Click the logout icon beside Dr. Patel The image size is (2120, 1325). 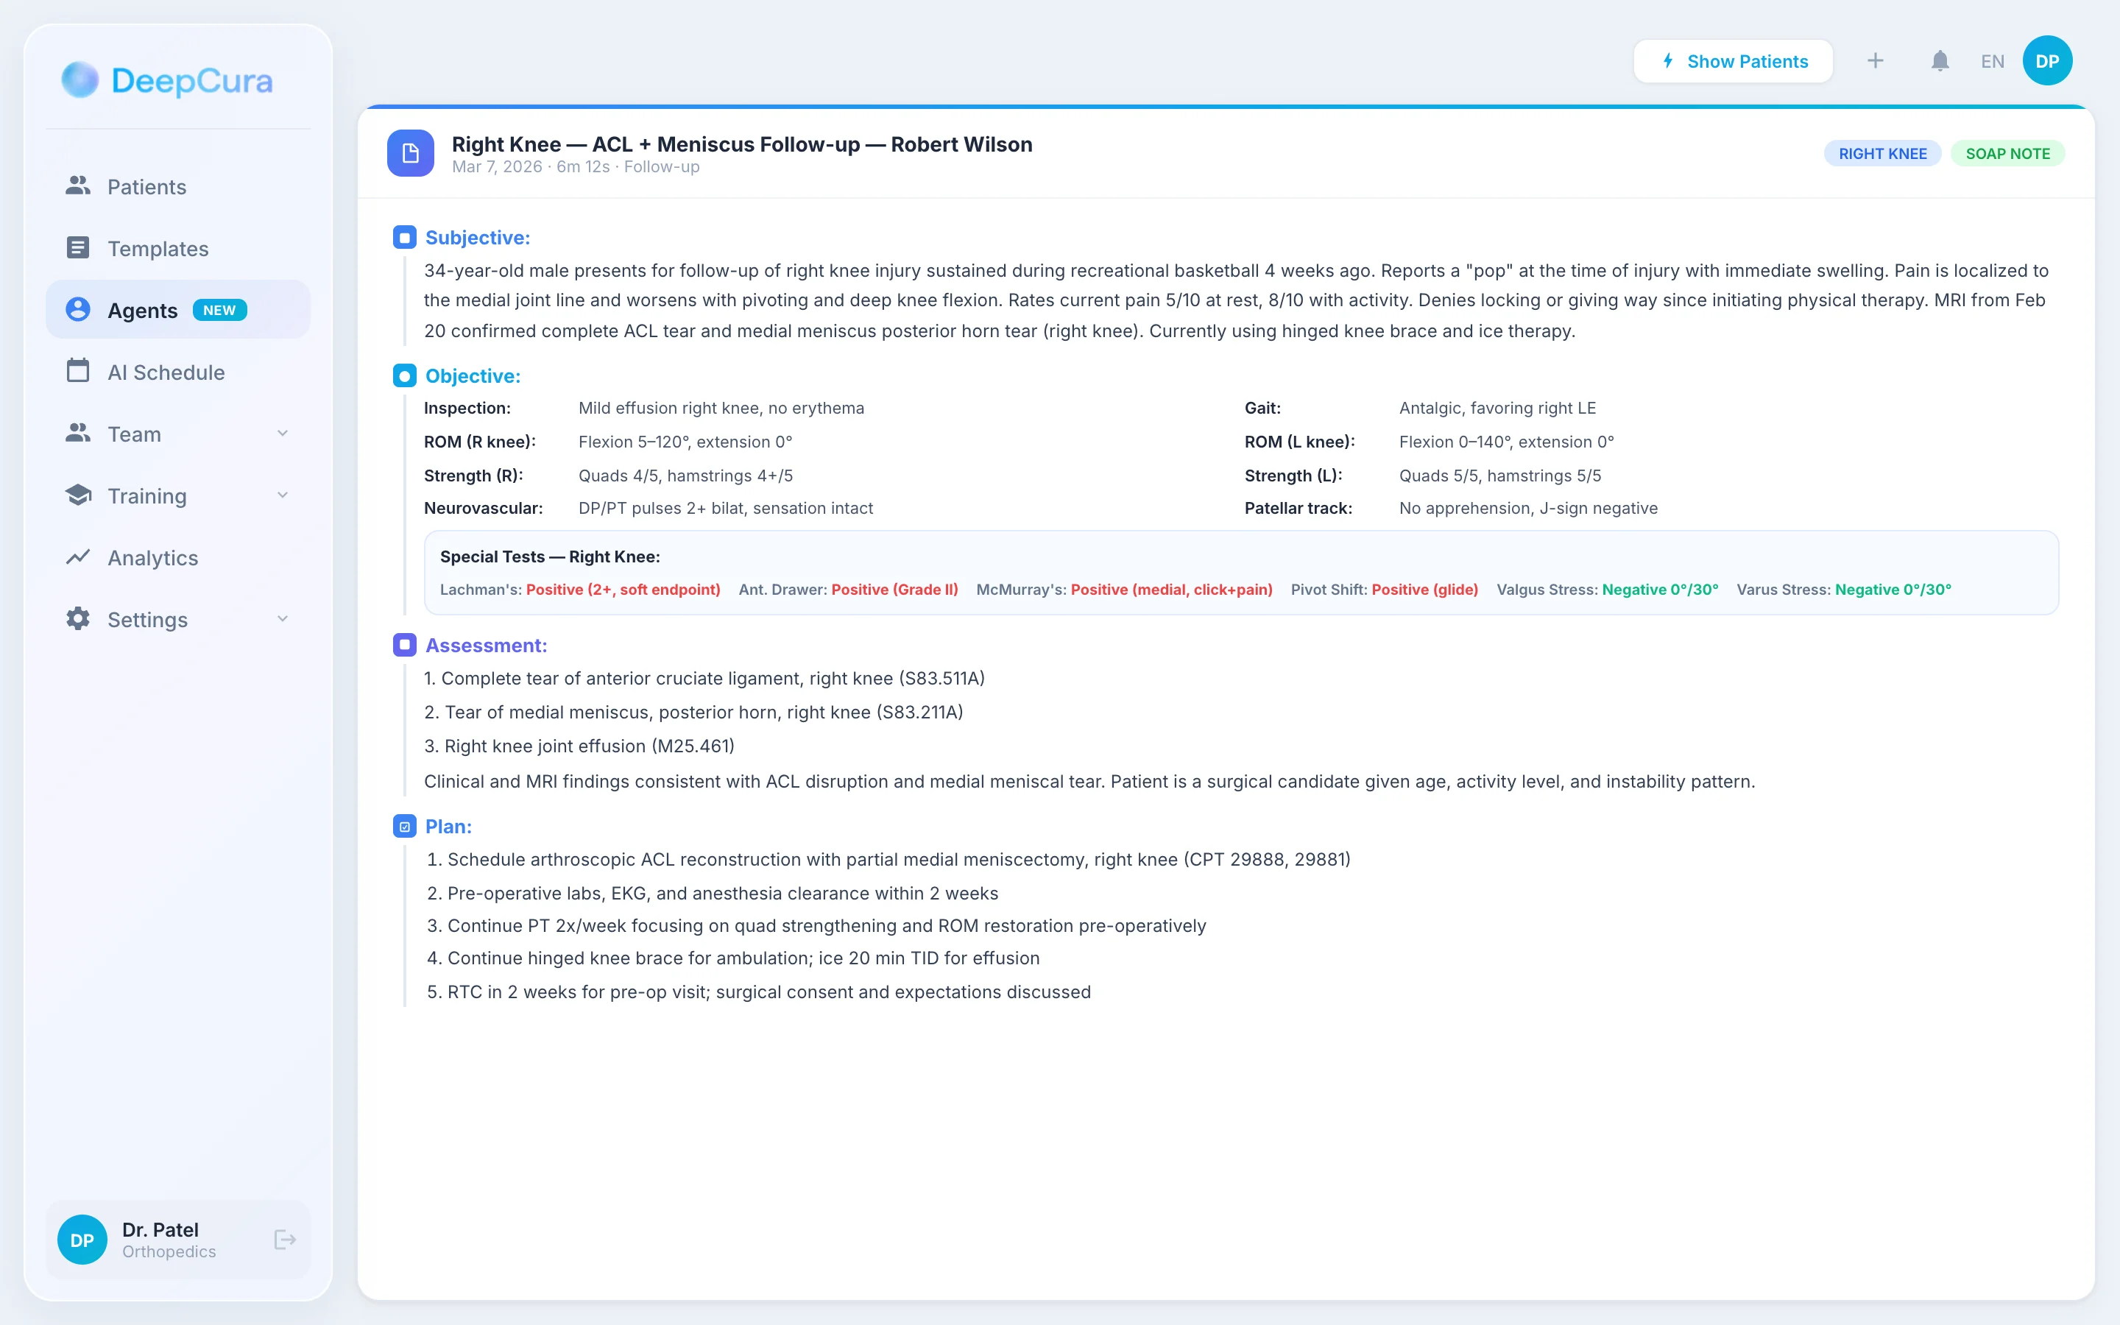coord(285,1239)
